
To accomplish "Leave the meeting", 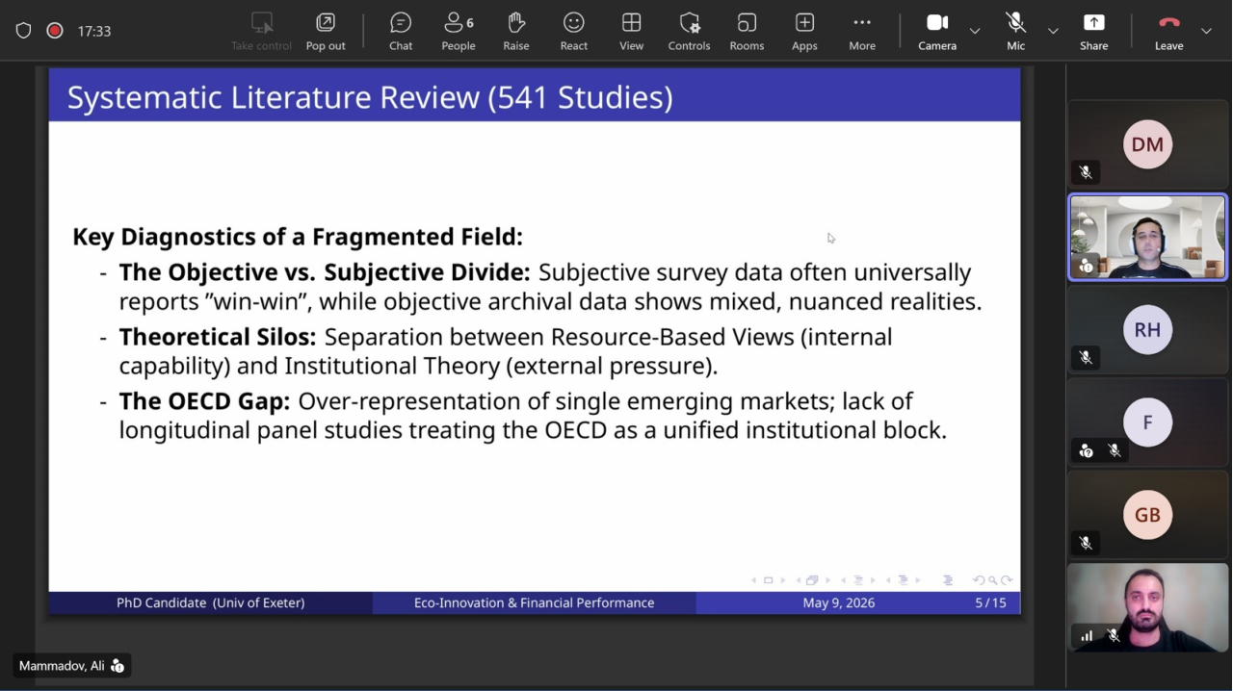I will pos(1168,31).
